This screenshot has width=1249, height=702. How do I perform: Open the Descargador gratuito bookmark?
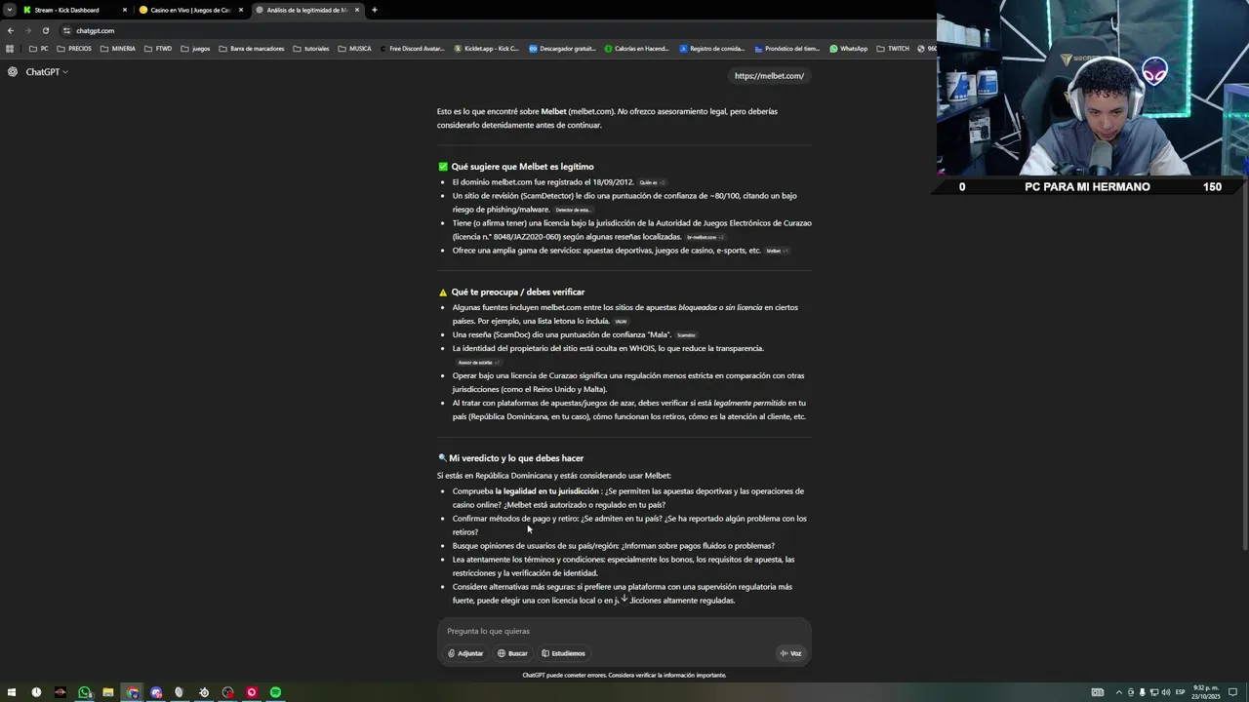click(562, 49)
